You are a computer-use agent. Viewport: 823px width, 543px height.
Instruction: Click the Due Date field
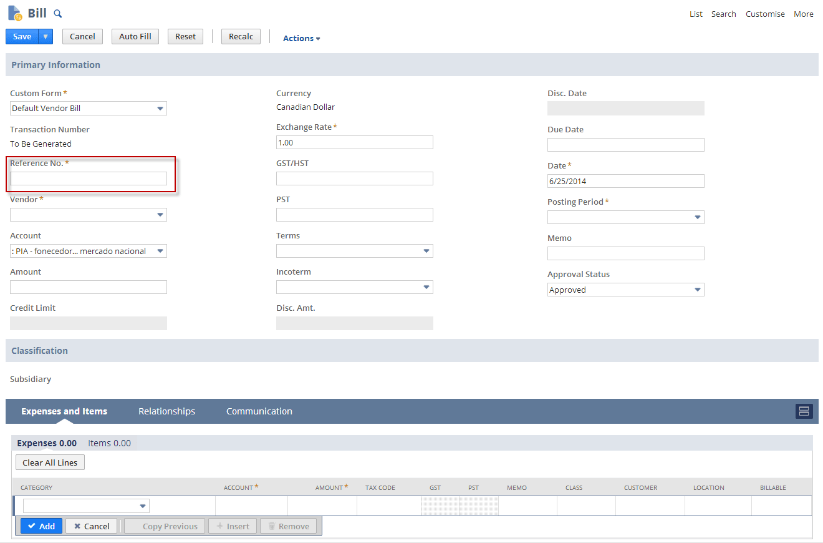tap(626, 145)
